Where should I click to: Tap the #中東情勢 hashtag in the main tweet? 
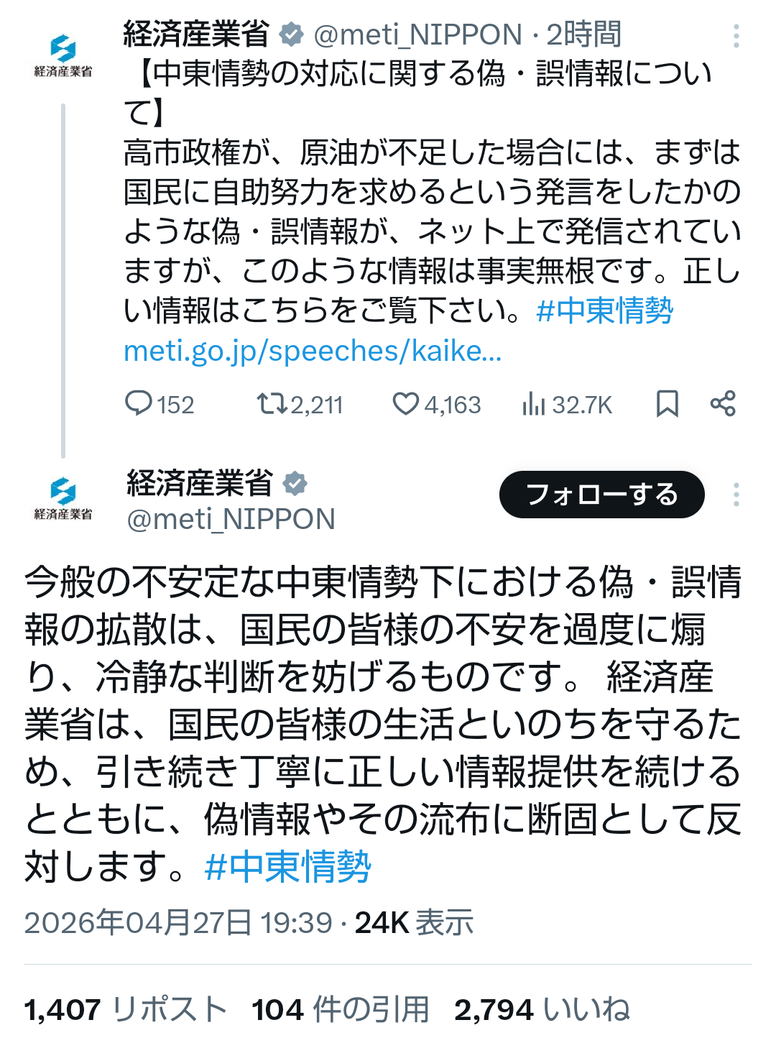(288, 866)
